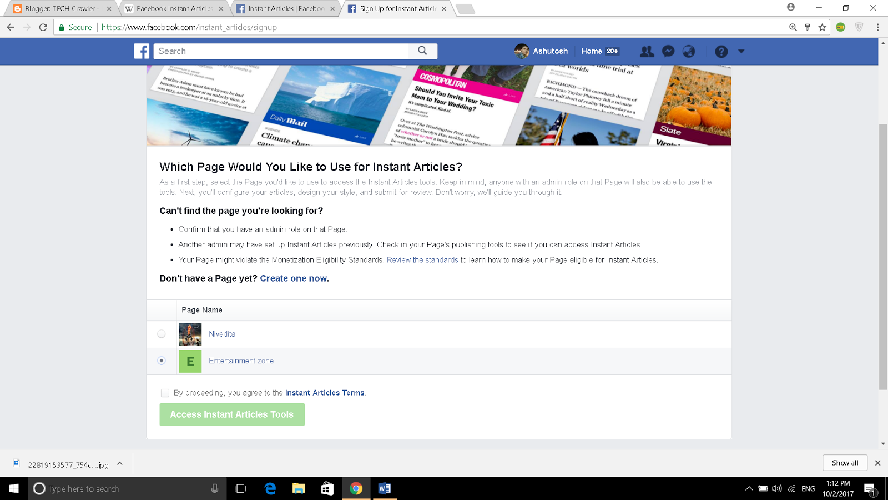Open Microsoft Word from the taskbar
888x500 pixels.
pyautogui.click(x=385, y=488)
